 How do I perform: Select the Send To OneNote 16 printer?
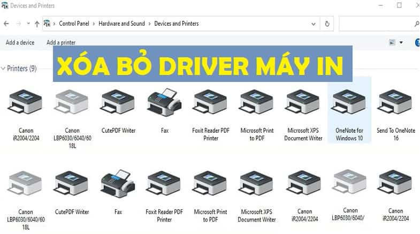(x=395, y=115)
